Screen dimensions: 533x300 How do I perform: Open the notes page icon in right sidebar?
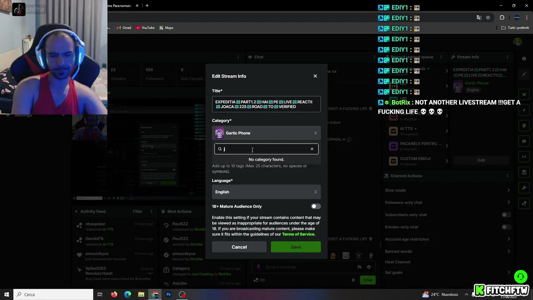point(524,125)
